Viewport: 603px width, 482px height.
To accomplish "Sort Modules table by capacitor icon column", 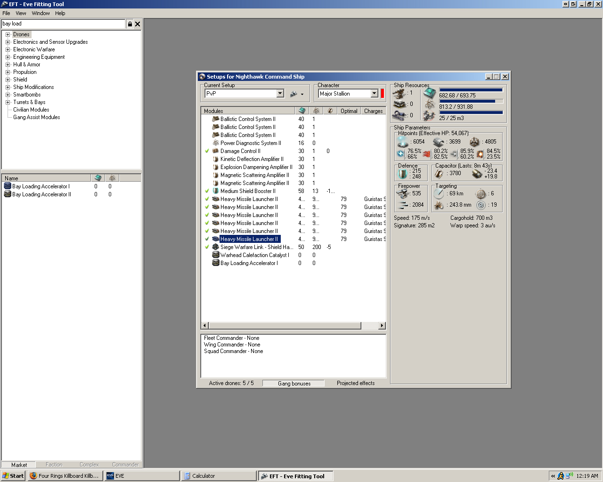I will pos(330,111).
